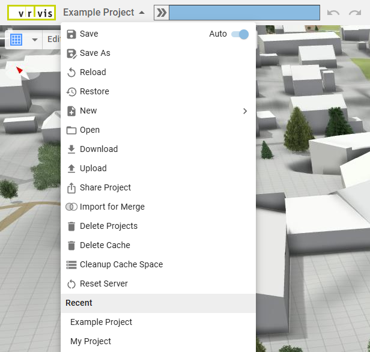Open dropdown arrow next to grid icon
This screenshot has width=370, height=352.
(x=35, y=40)
